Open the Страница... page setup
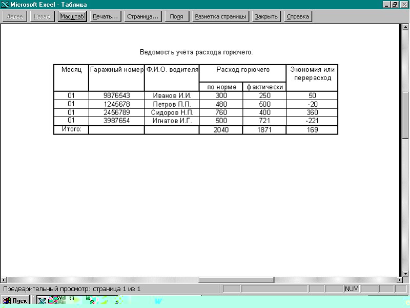410x308 pixels. tap(143, 16)
